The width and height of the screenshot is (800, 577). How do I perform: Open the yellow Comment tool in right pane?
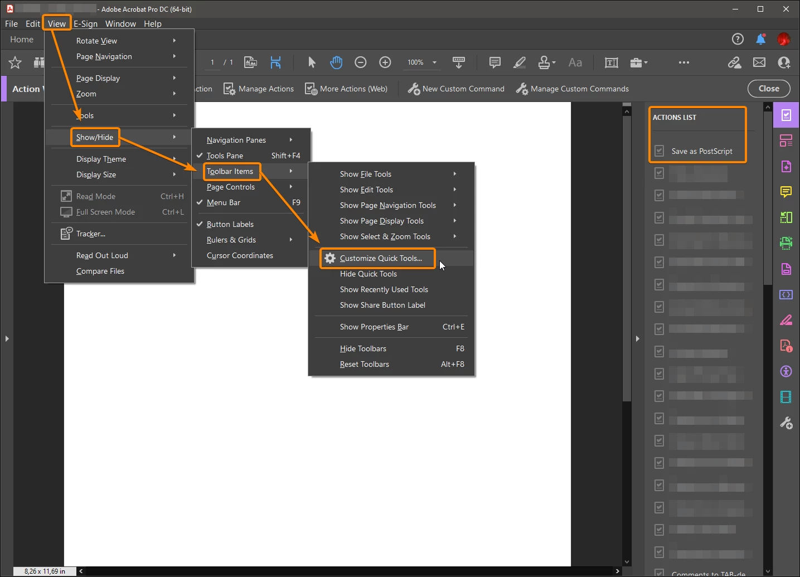(786, 192)
